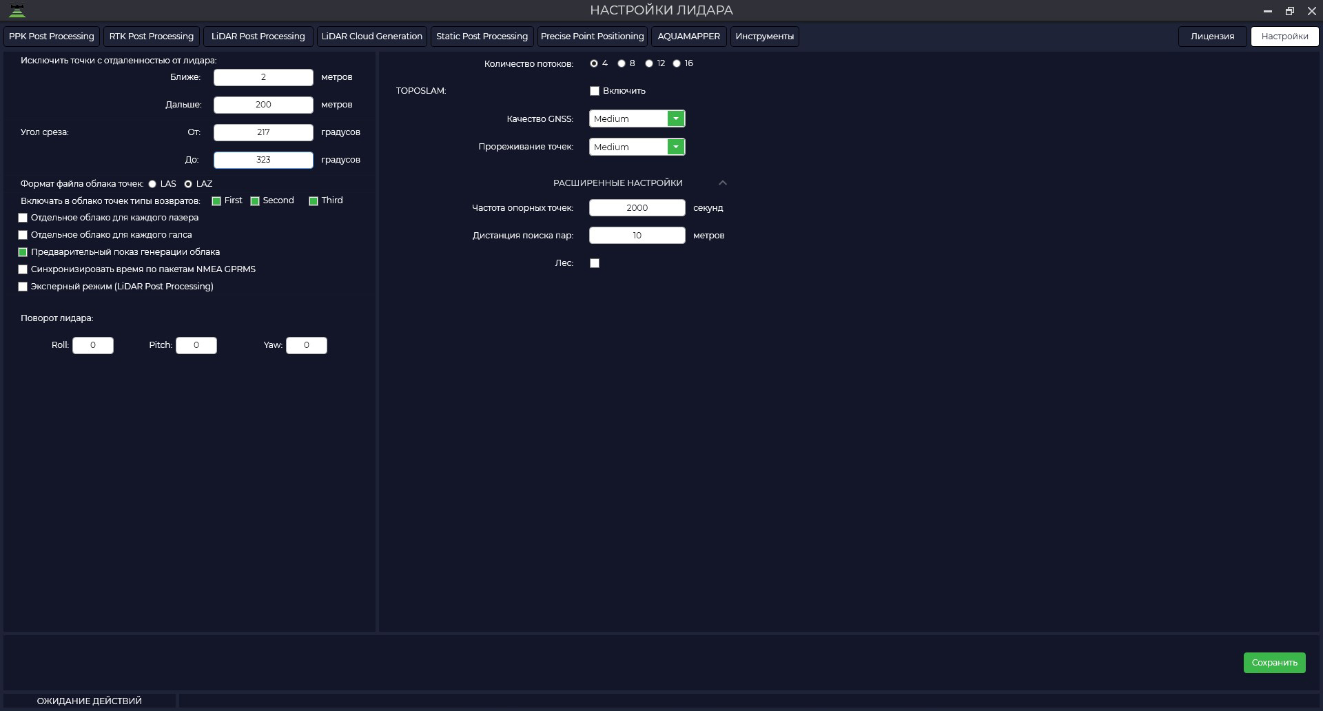Toggle the First return checkbox
The image size is (1323, 711).
216,201
